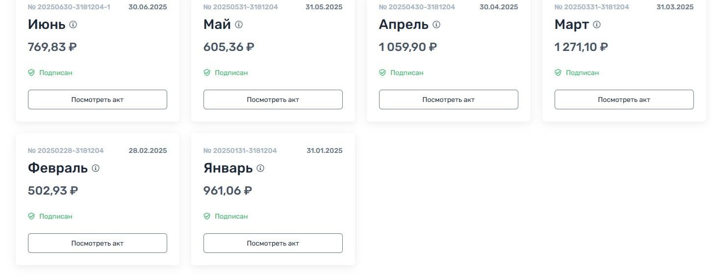Screen dimensions: 711x275
Task: Open the Июнь act via Посмотреть акт
Action: (97, 100)
